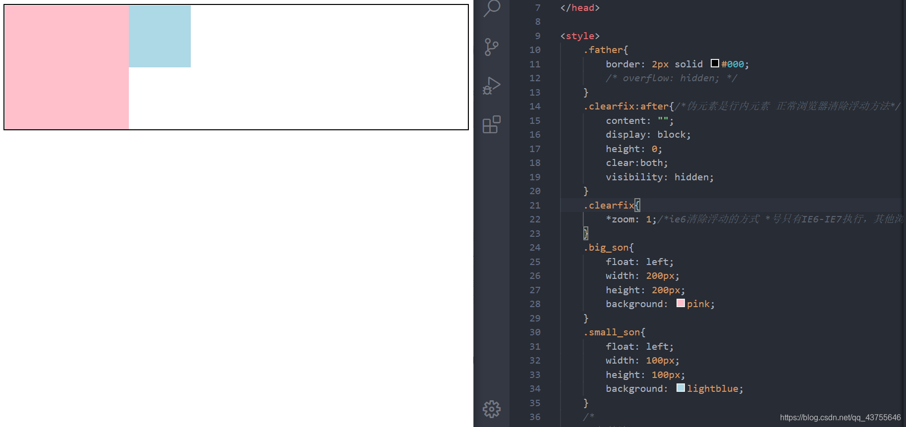The height and width of the screenshot is (427, 906).
Task: Click line number 30 in the gutter
Action: [535, 332]
